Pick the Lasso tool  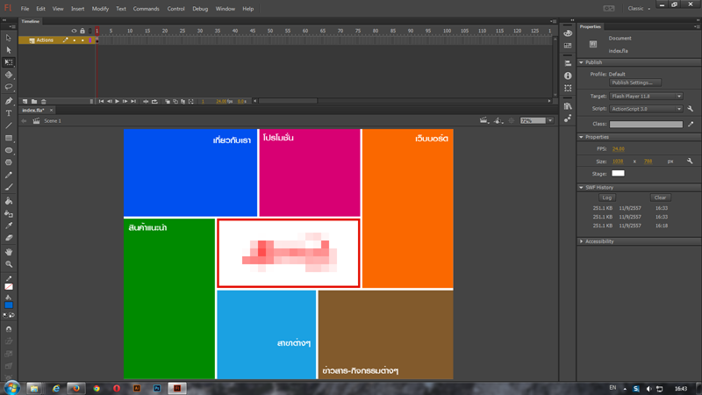9,87
